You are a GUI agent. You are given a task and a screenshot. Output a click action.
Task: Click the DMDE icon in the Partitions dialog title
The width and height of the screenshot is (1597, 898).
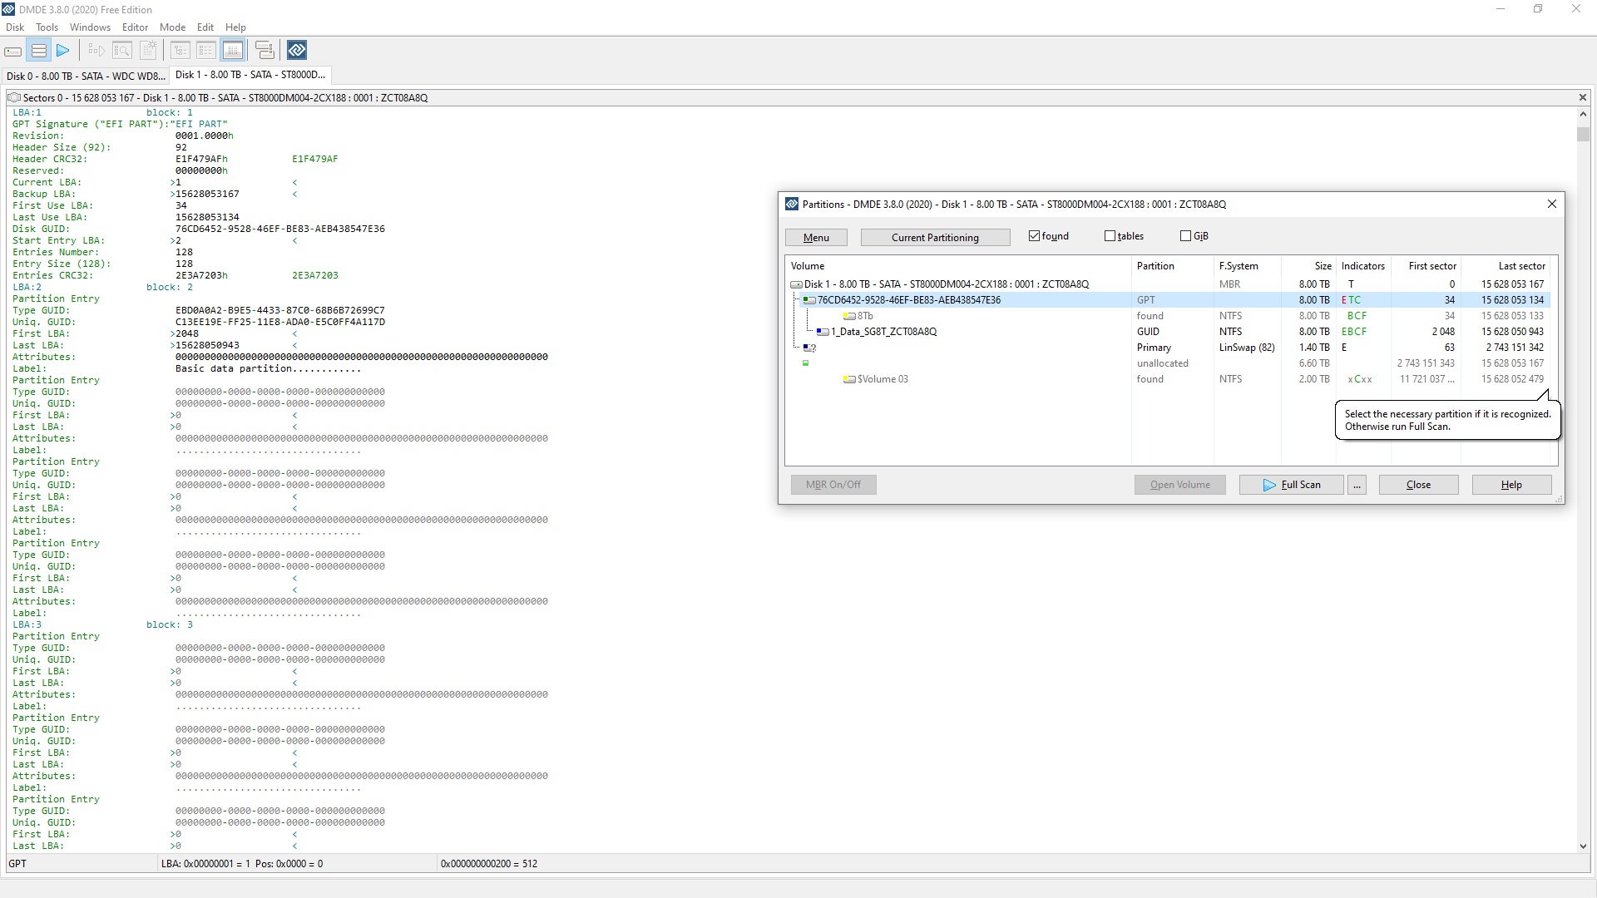(792, 205)
